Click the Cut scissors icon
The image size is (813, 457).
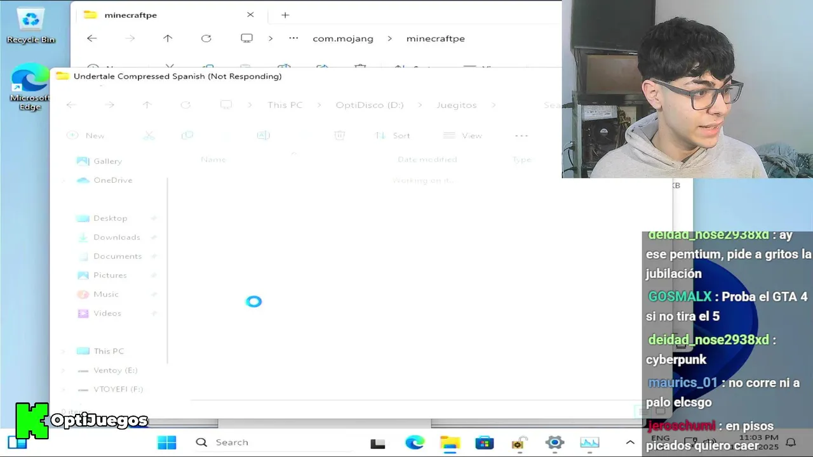[x=149, y=135]
